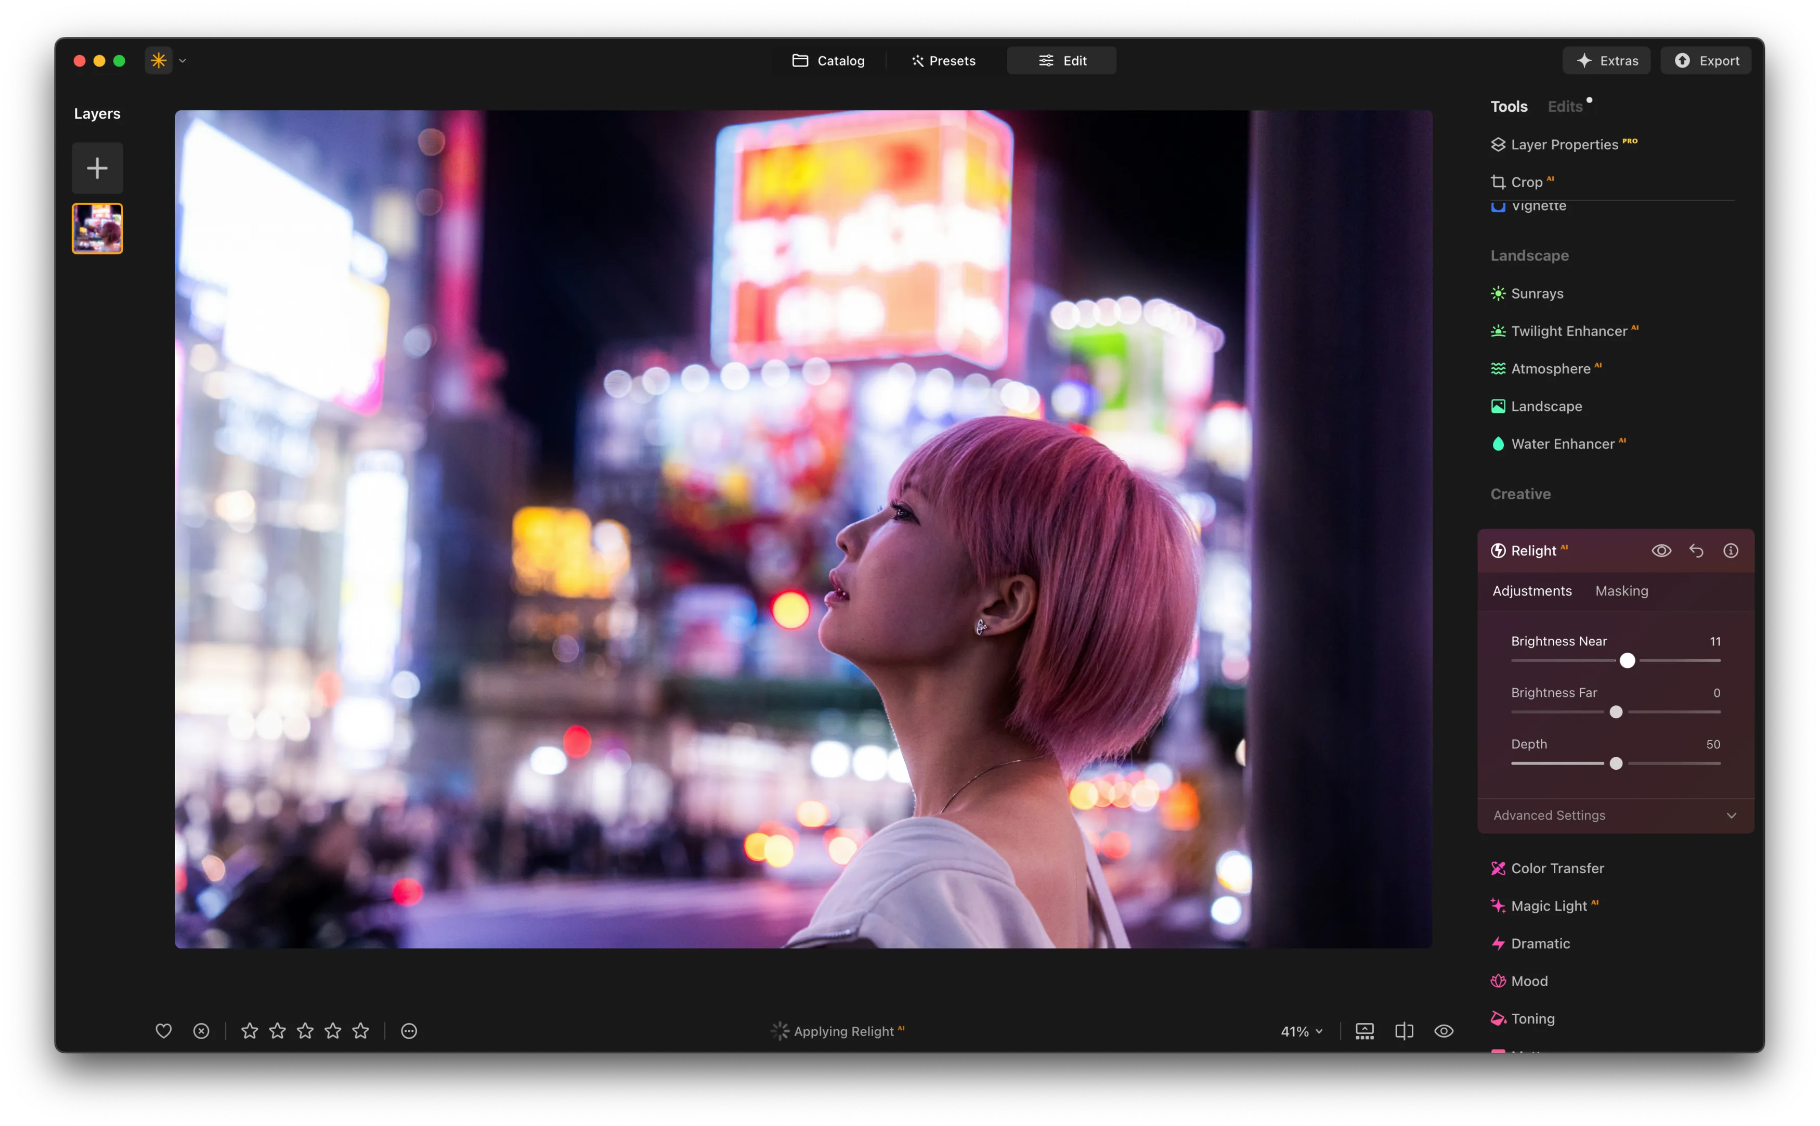Open the Relight info icon
The height and width of the screenshot is (1126, 1820).
tap(1731, 550)
